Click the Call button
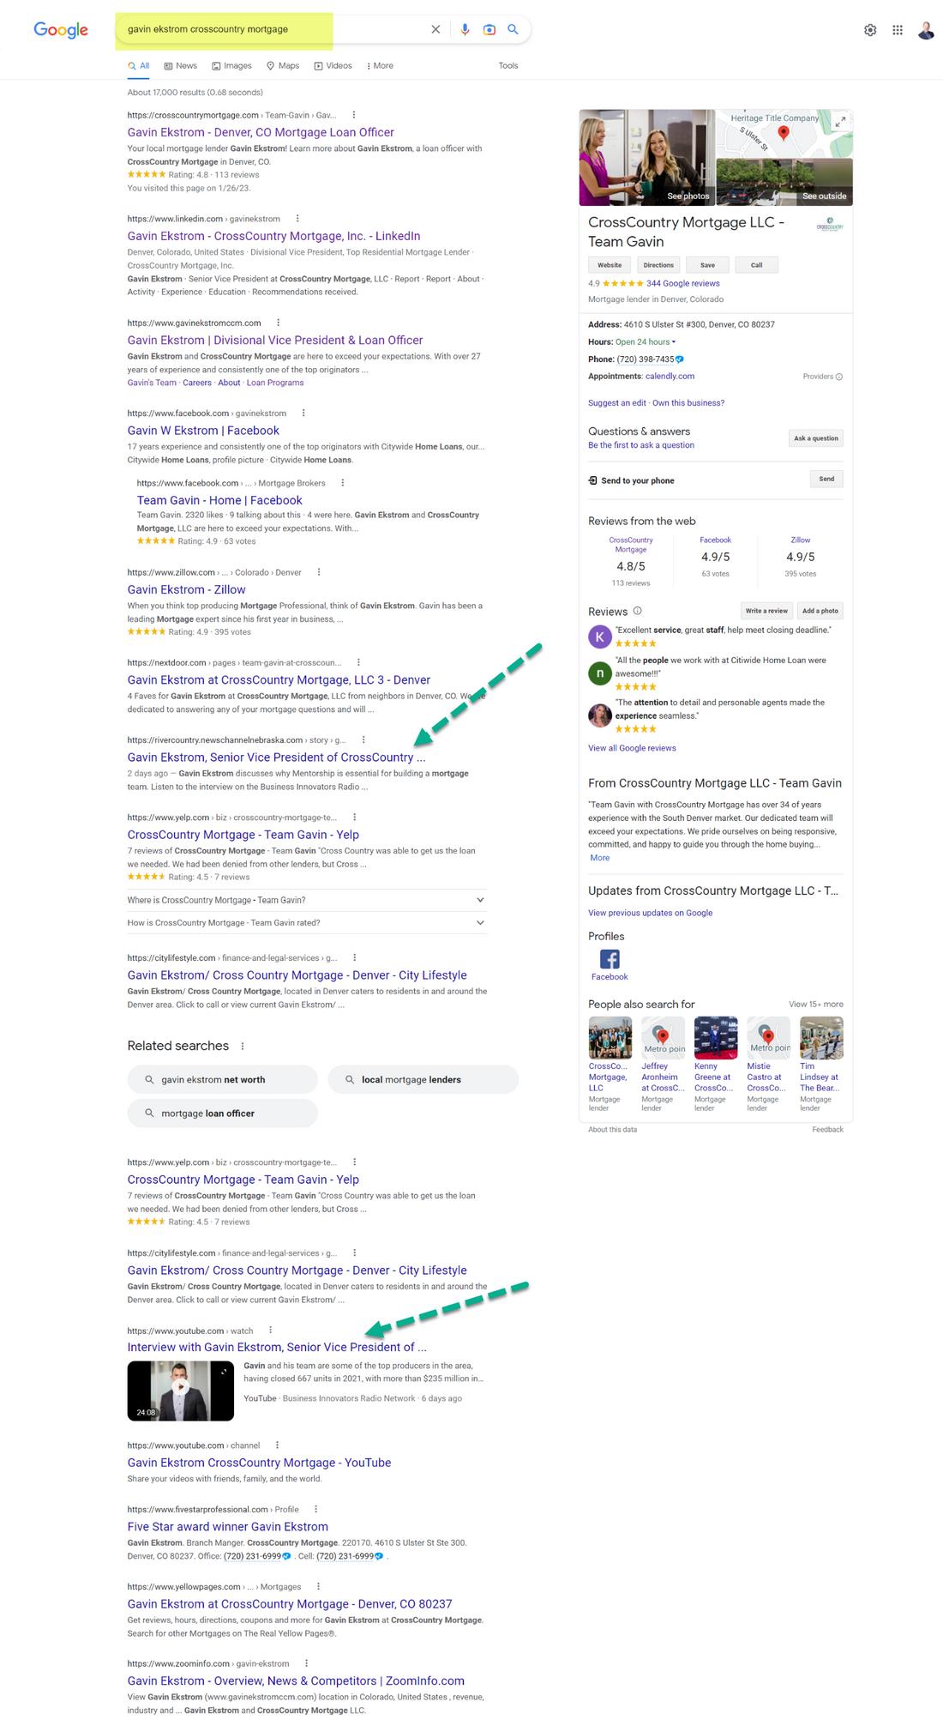 (757, 265)
